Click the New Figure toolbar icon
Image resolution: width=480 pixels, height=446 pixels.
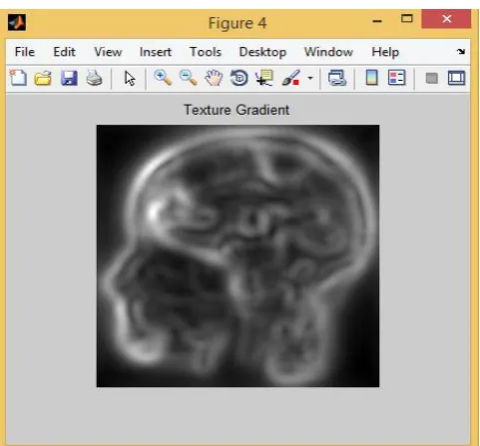[18, 78]
